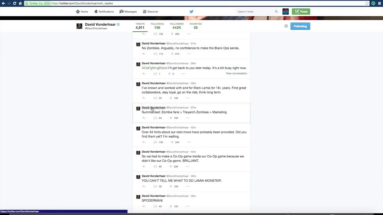Click View conversation on the @DaFightingRobot reply
Screen dimensions: 383x215
236,73
